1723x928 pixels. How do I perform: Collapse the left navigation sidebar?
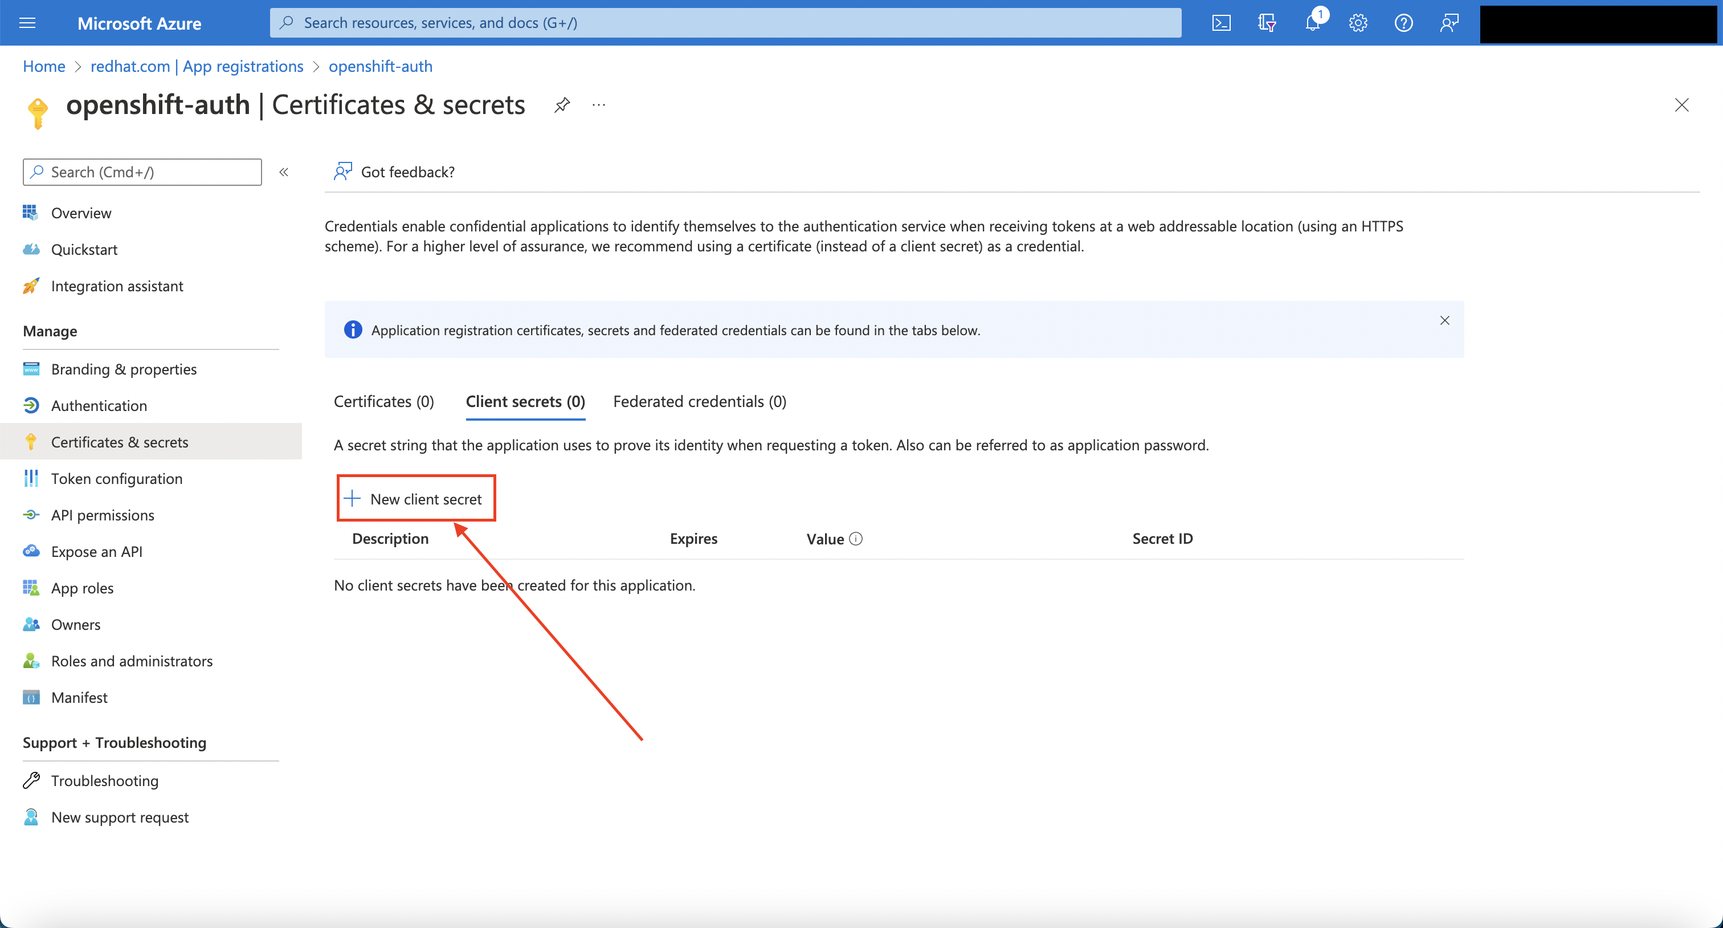click(284, 172)
